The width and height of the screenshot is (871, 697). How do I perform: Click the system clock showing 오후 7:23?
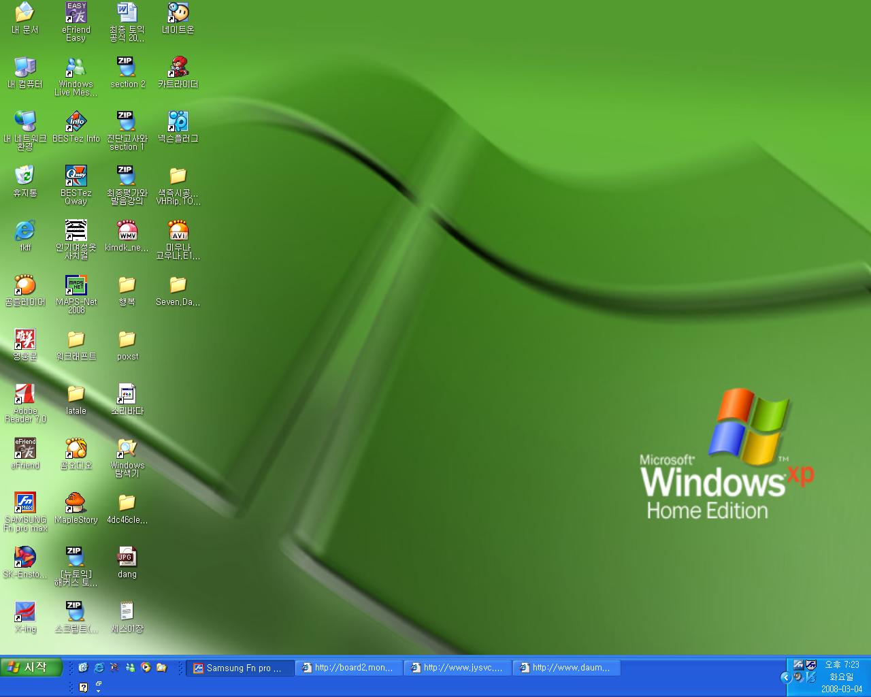point(842,665)
